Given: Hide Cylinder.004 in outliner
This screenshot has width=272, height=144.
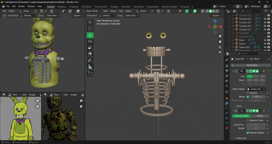Looking at the screenshot, I should (265, 19).
